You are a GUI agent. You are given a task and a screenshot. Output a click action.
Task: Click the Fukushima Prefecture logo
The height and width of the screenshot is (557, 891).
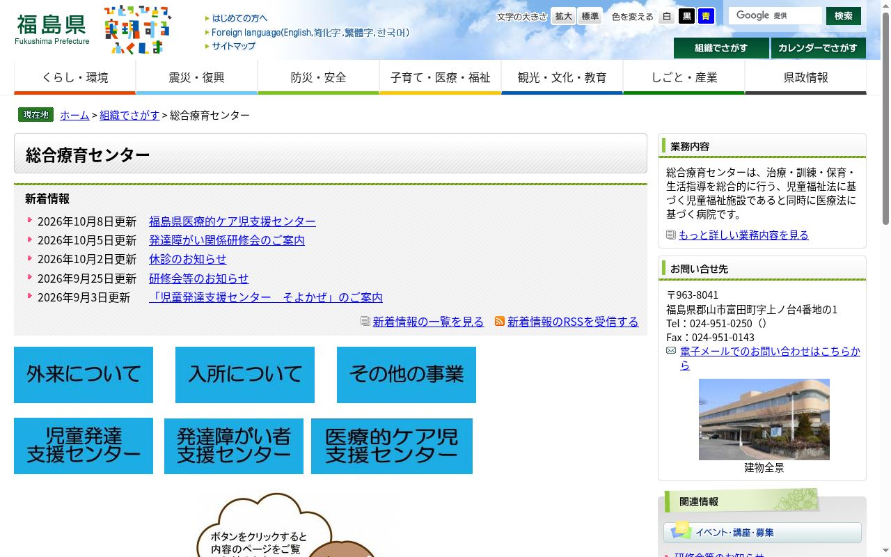52,29
